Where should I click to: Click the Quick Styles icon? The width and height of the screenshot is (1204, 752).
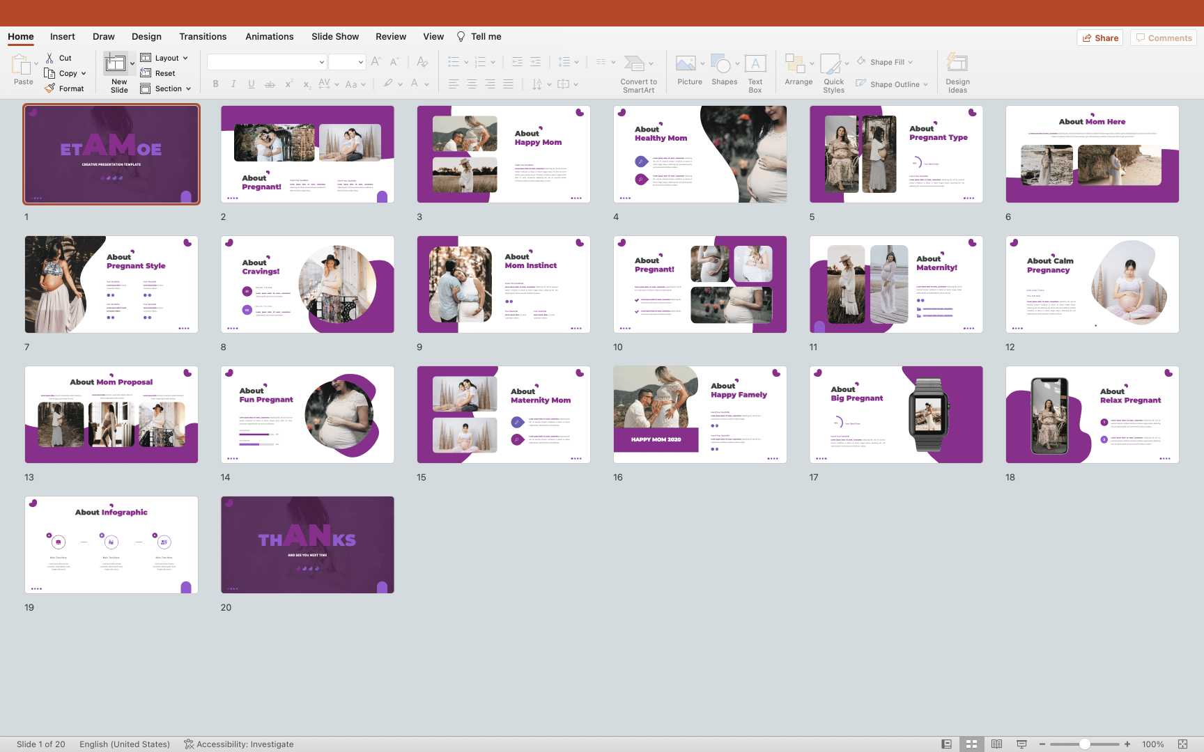pyautogui.click(x=831, y=65)
